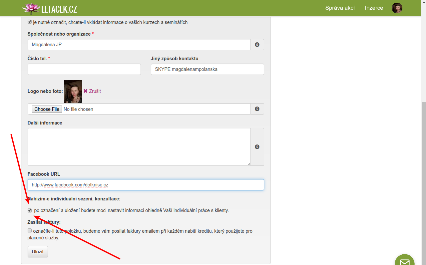This screenshot has width=426, height=265.
Task: Open the Inzerce menu item
Action: (x=374, y=8)
